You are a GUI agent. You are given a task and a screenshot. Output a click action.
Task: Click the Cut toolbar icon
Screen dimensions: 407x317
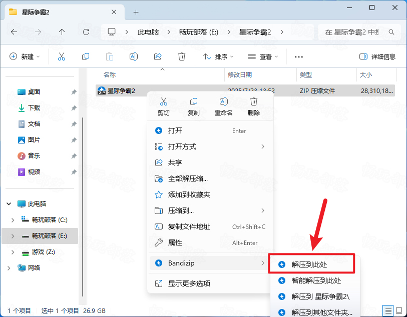click(62, 56)
